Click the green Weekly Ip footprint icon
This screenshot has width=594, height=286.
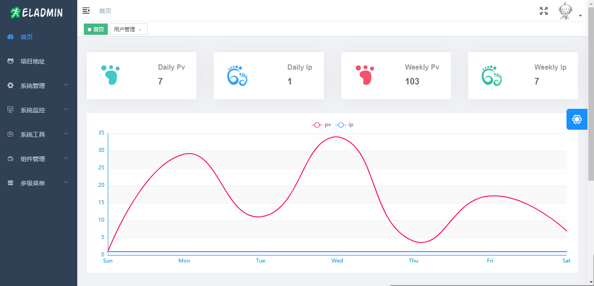click(492, 76)
